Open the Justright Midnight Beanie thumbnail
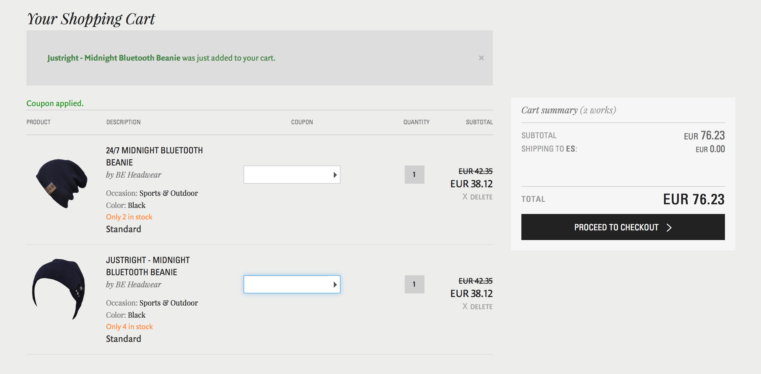This screenshot has height=374, width=761. click(x=58, y=289)
